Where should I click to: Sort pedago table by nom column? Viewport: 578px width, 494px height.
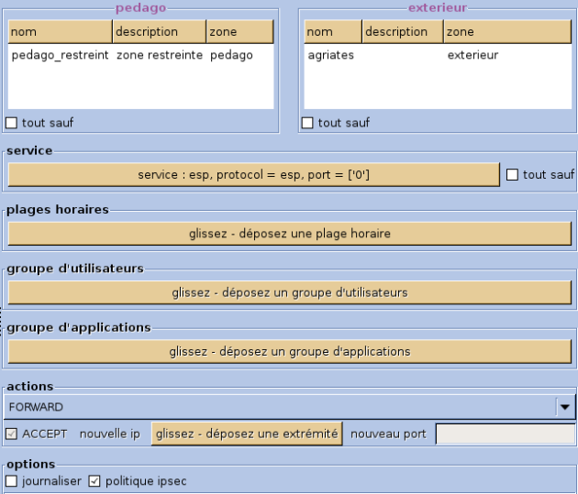[x=60, y=32]
